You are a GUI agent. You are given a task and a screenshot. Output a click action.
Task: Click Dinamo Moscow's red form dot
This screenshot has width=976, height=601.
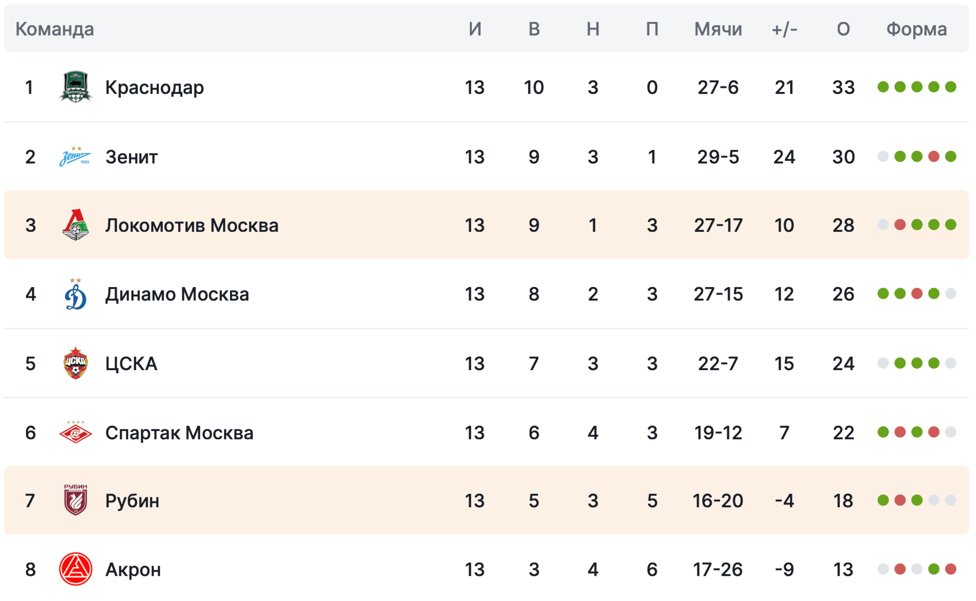[x=917, y=294]
